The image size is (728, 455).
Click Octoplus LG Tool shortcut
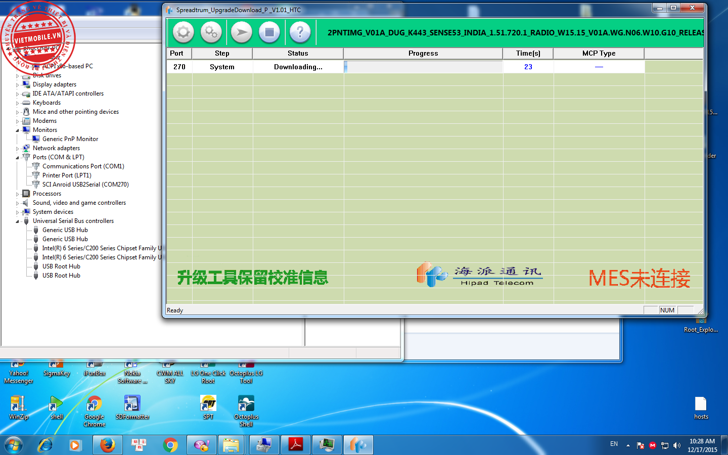246,373
